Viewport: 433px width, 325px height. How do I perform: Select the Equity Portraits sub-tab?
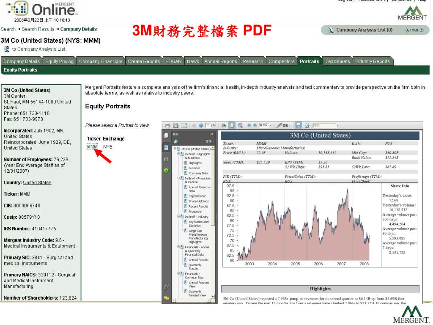tap(20, 70)
